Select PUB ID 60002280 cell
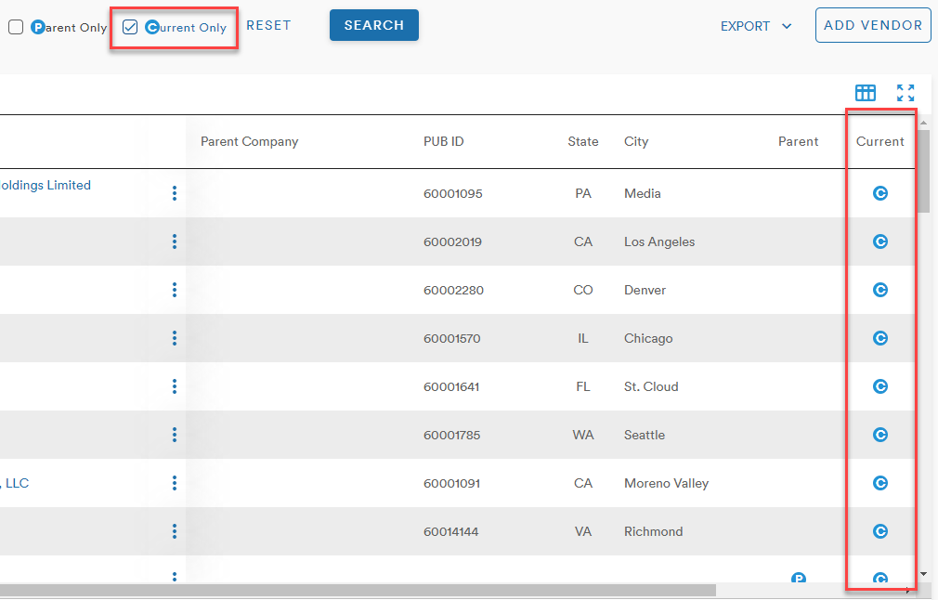The height and width of the screenshot is (600, 938). pyautogui.click(x=453, y=290)
